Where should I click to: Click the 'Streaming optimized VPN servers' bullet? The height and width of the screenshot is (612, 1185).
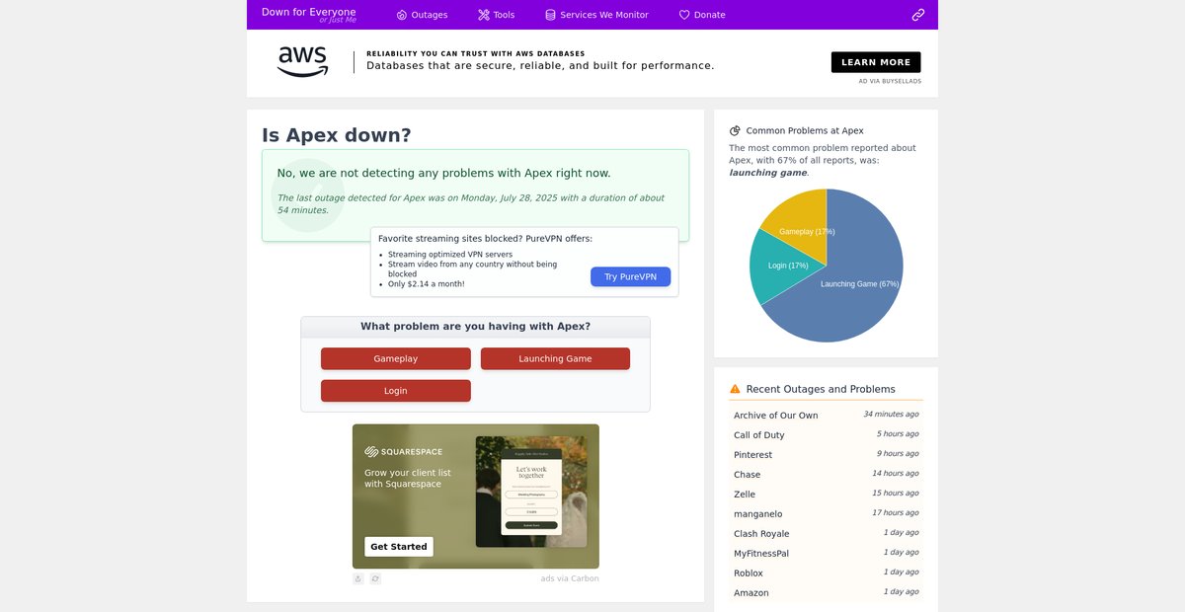tap(449, 255)
